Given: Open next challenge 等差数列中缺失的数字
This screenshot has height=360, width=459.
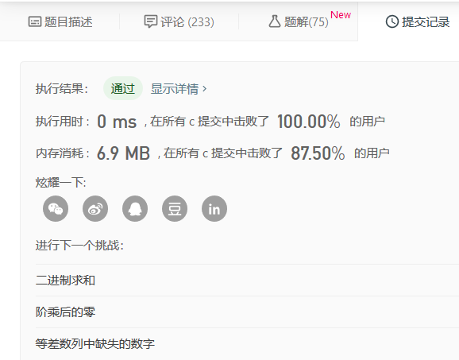Looking at the screenshot, I should click(95, 343).
